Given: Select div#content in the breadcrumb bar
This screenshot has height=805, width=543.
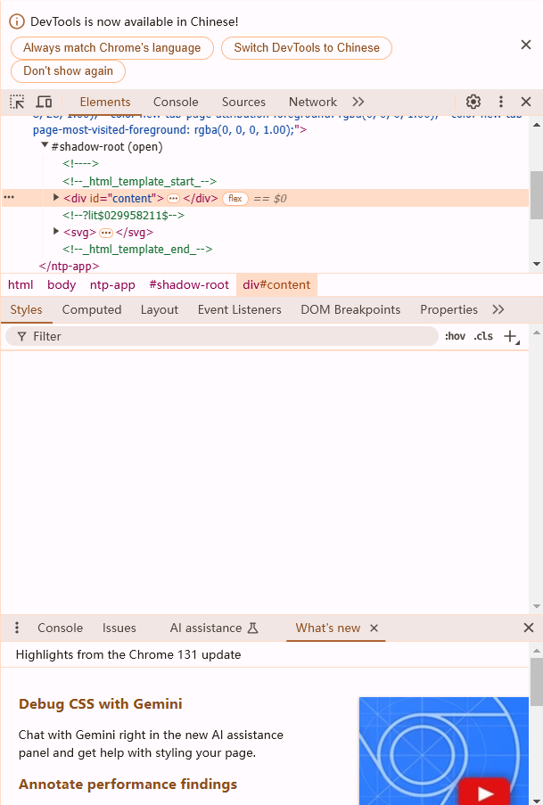Looking at the screenshot, I should point(276,285).
